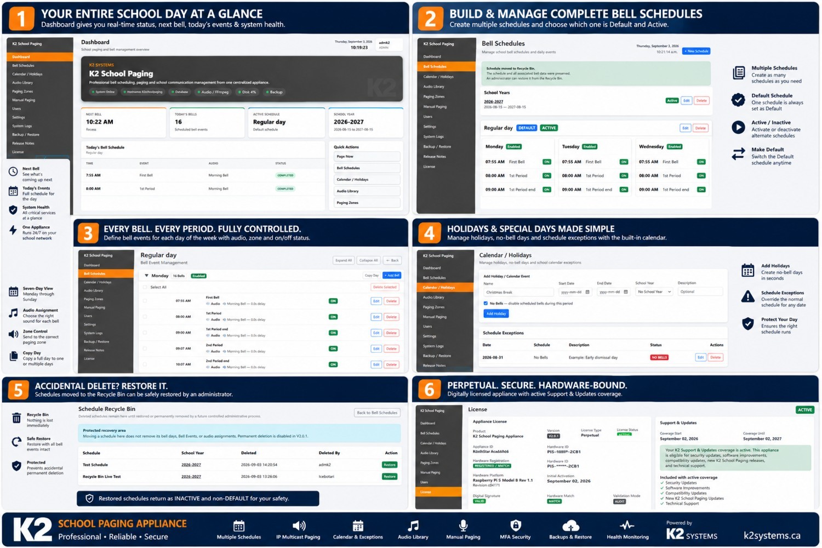The image size is (822, 548).
Task: Open Manual Paging in the Dashboard panel sidebar
Action: (24, 100)
